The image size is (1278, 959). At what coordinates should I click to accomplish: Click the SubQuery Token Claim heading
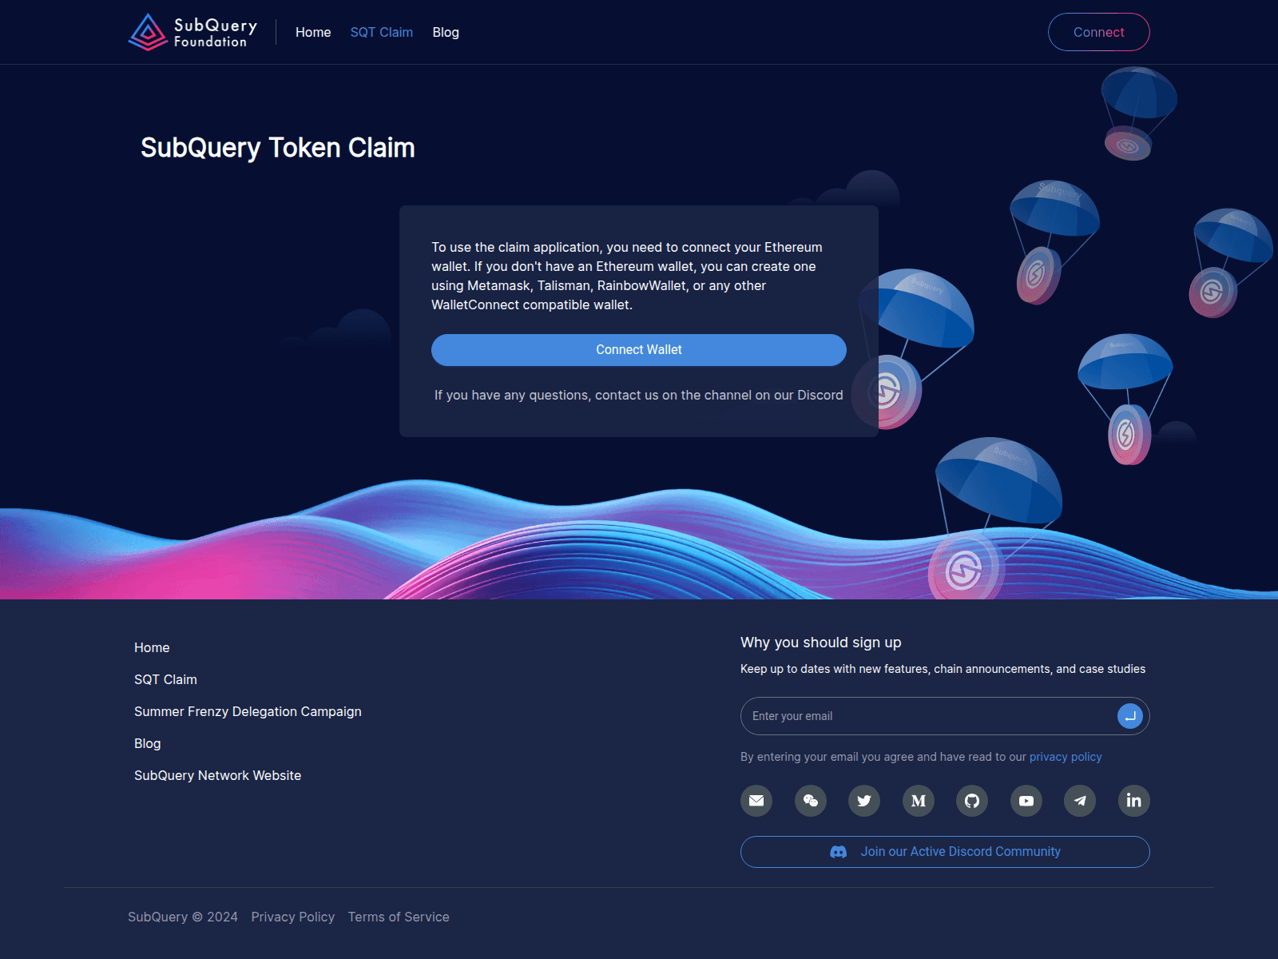(278, 148)
